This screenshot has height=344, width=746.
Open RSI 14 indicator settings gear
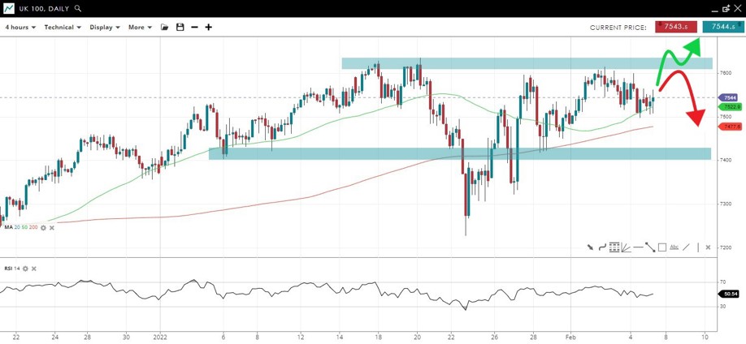click(x=25, y=269)
